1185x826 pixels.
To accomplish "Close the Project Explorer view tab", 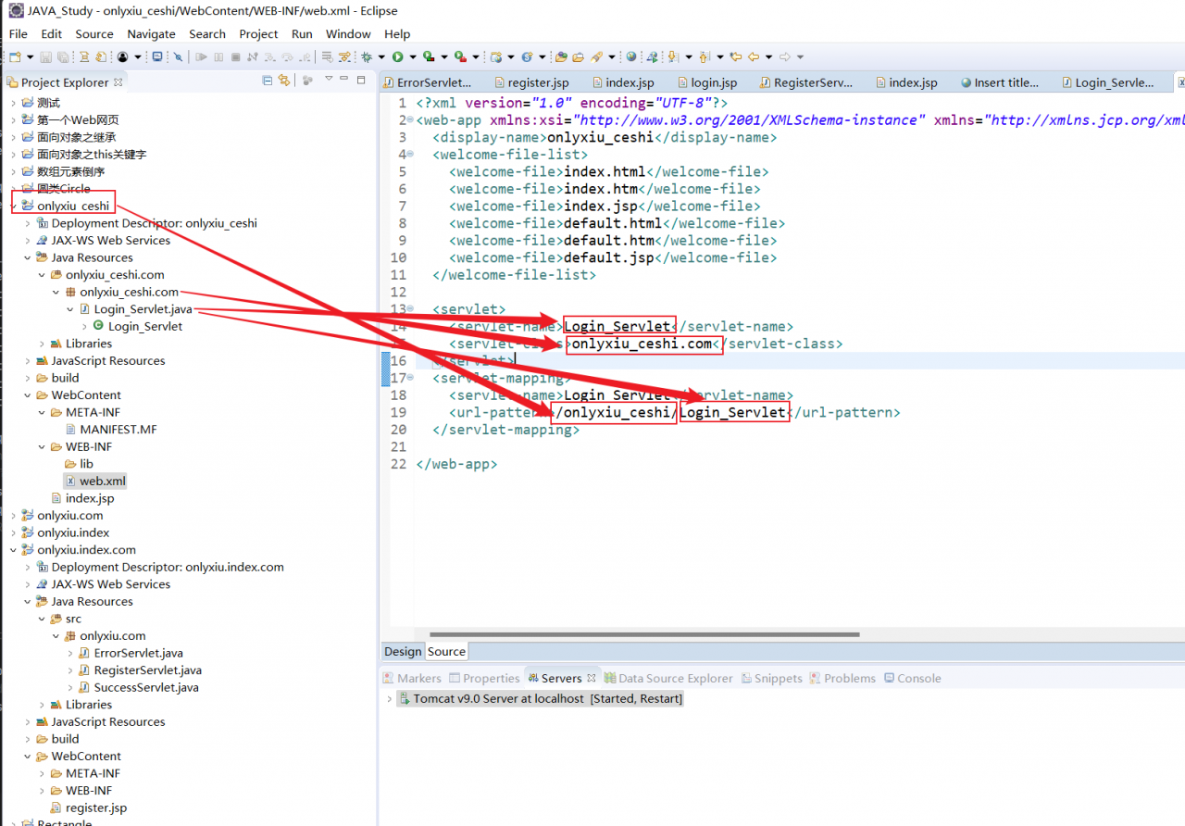I will pyautogui.click(x=118, y=82).
